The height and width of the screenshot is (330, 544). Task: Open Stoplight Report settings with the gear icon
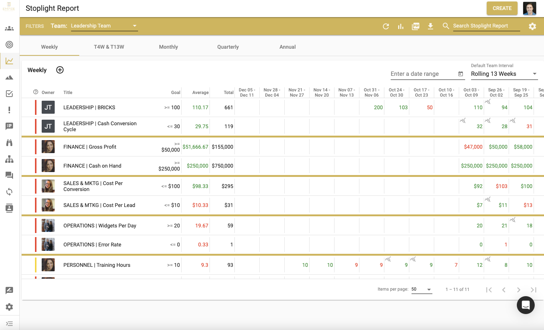[532, 26]
